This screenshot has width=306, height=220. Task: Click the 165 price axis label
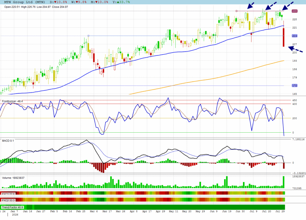click(294, 94)
